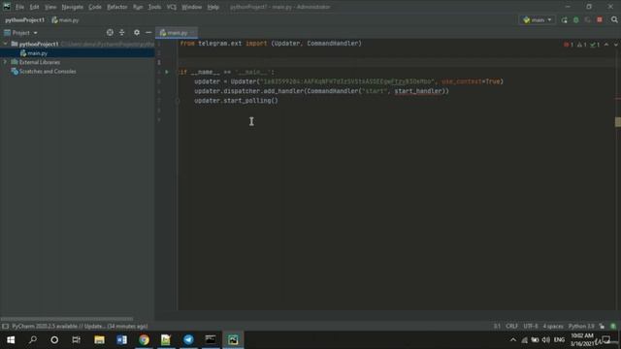Viewport: 621px width, 349px height.
Task: Open the File menu
Action: coord(19,7)
